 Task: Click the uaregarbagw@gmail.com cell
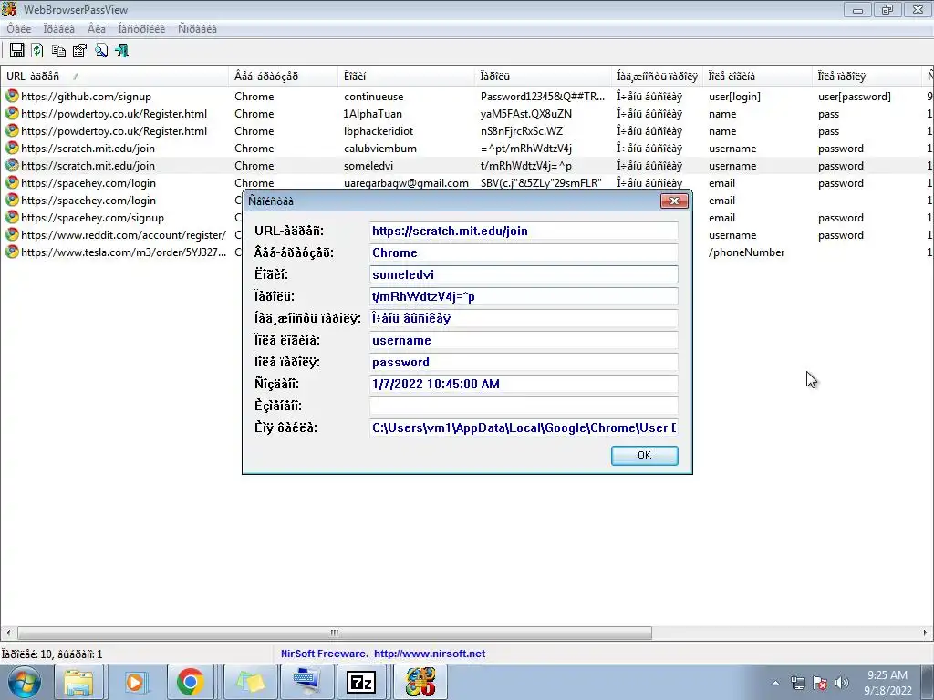[406, 183]
